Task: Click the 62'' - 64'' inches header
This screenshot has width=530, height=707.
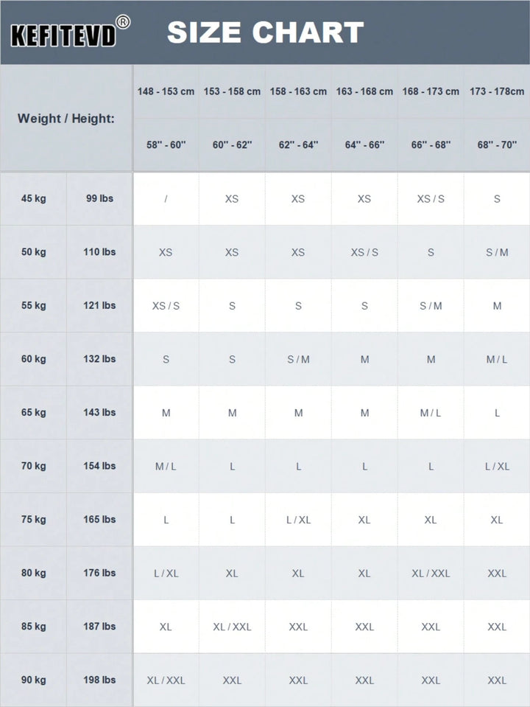Action: coord(298,144)
